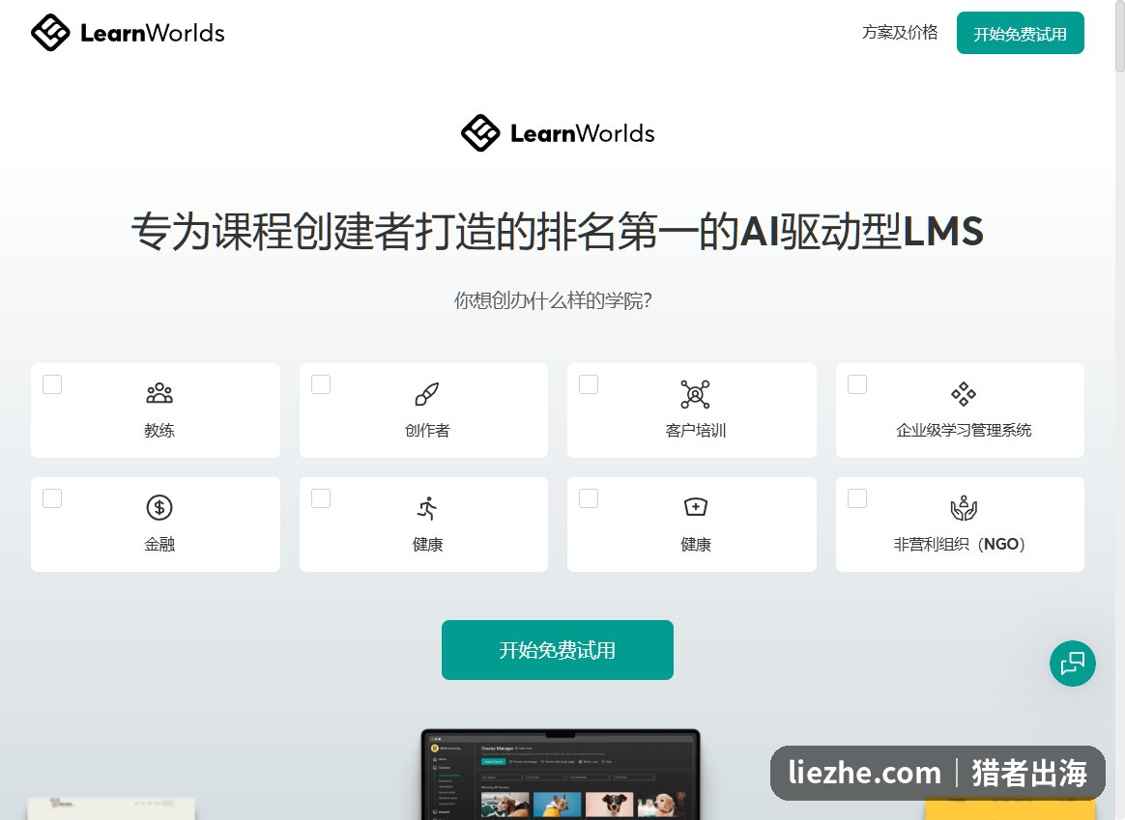Click the 非营利组织 (NGO) label text
1125x820 pixels.
(x=960, y=544)
